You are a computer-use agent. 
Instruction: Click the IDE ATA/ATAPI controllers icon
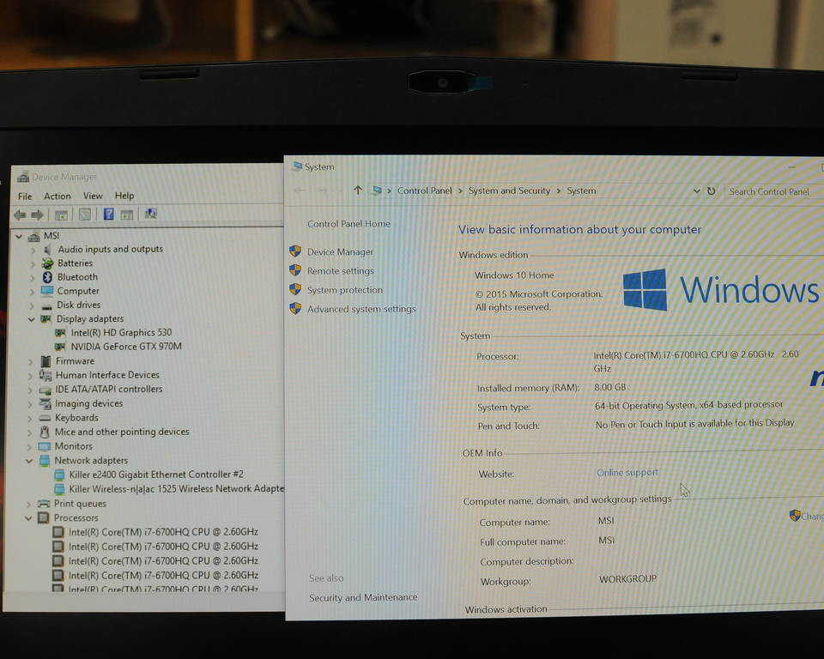[x=45, y=390]
